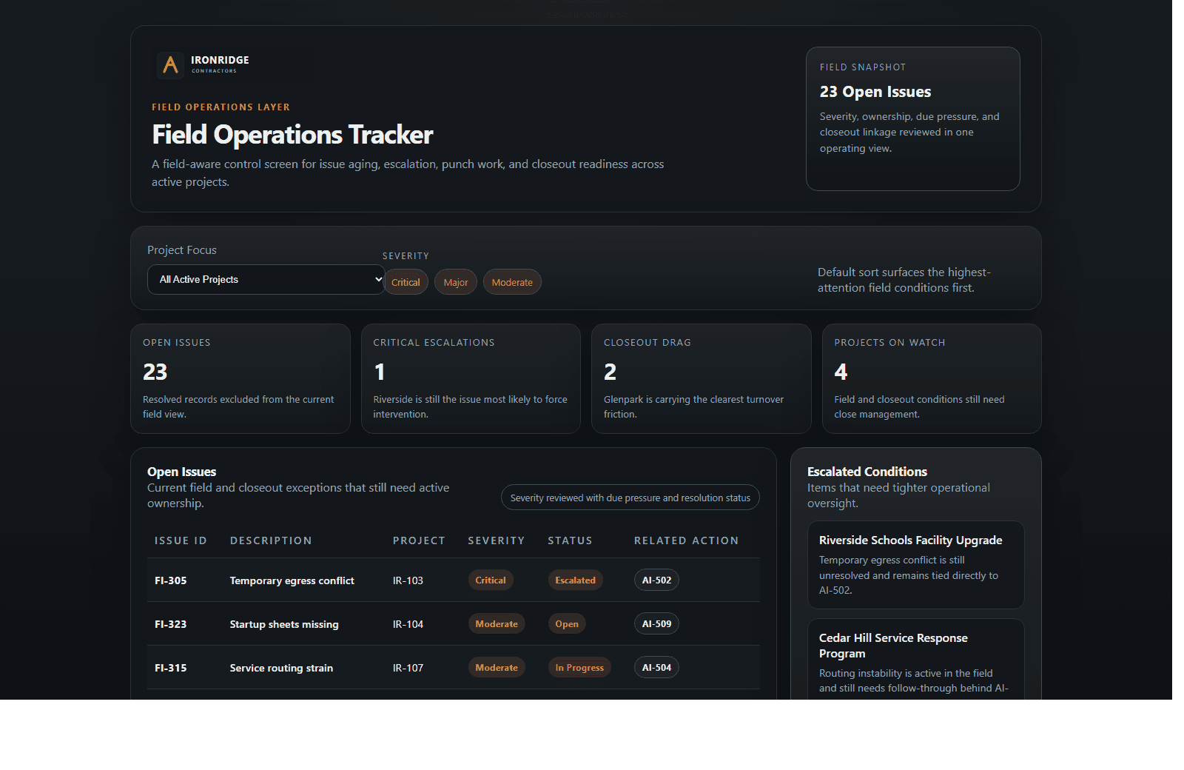Screen dimensions: 1184x770
Task: Click the Ironridge Contractors logo icon
Action: click(x=169, y=65)
